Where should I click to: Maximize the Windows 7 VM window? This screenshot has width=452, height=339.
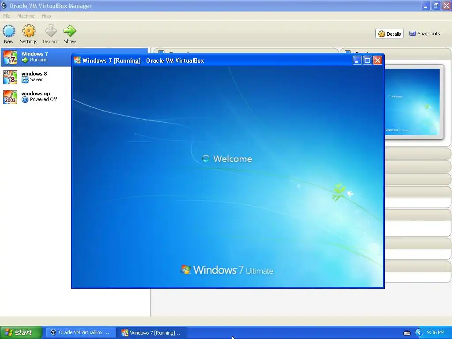pos(367,60)
